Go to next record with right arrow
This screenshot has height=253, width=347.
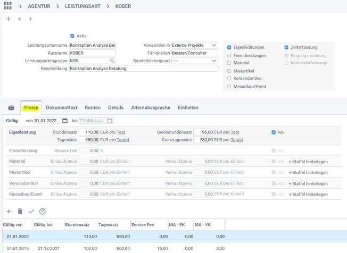(30, 19)
